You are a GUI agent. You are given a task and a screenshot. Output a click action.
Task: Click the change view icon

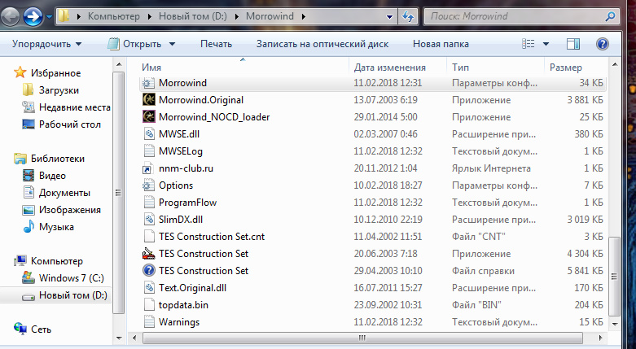pyautogui.click(x=528, y=44)
